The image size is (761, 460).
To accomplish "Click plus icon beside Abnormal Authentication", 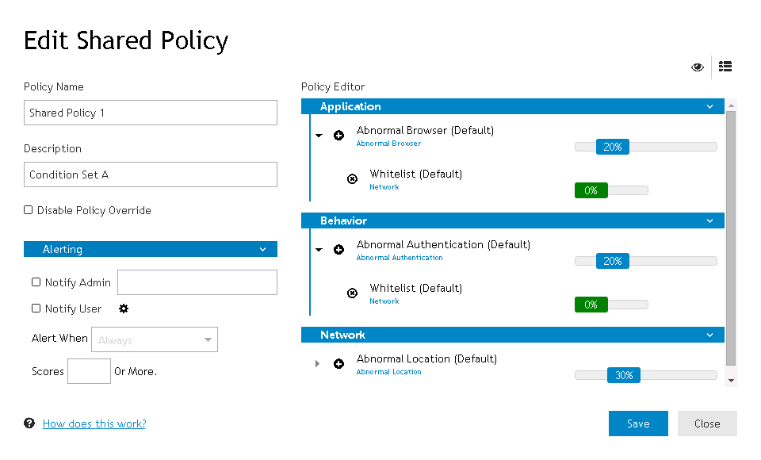I will coord(338,250).
